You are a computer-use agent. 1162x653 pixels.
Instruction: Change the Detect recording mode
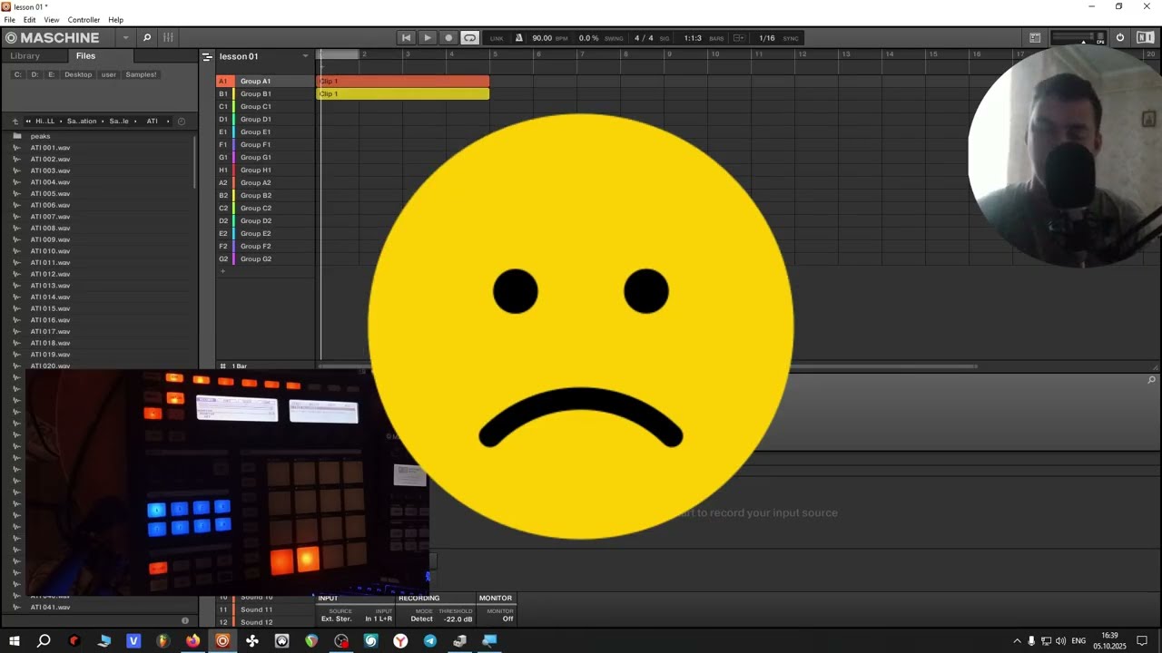421,619
